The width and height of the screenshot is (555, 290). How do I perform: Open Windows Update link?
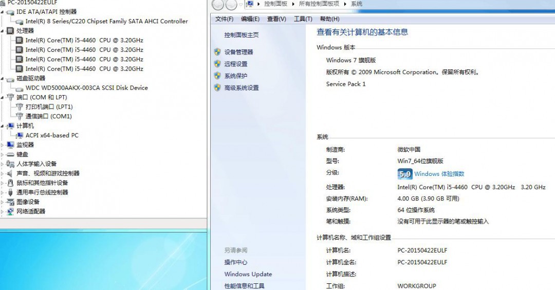[x=248, y=274]
